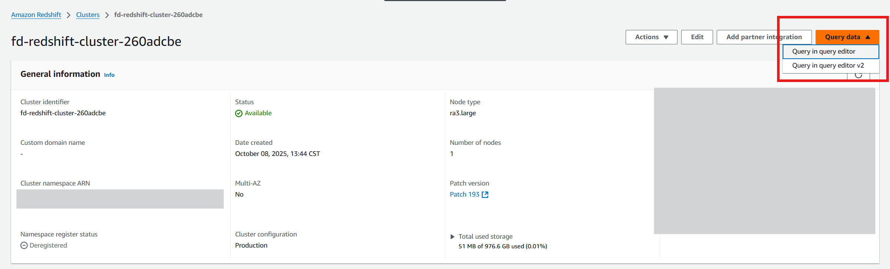Click the cluster name page heading

(96, 41)
